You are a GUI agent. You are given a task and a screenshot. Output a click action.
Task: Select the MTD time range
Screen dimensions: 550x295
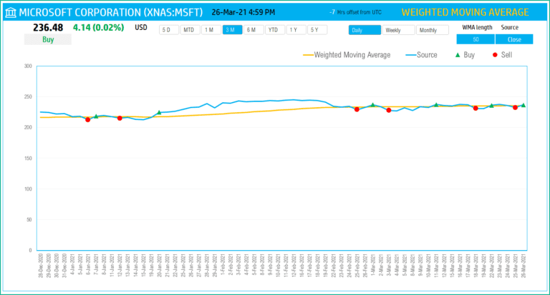(190, 30)
